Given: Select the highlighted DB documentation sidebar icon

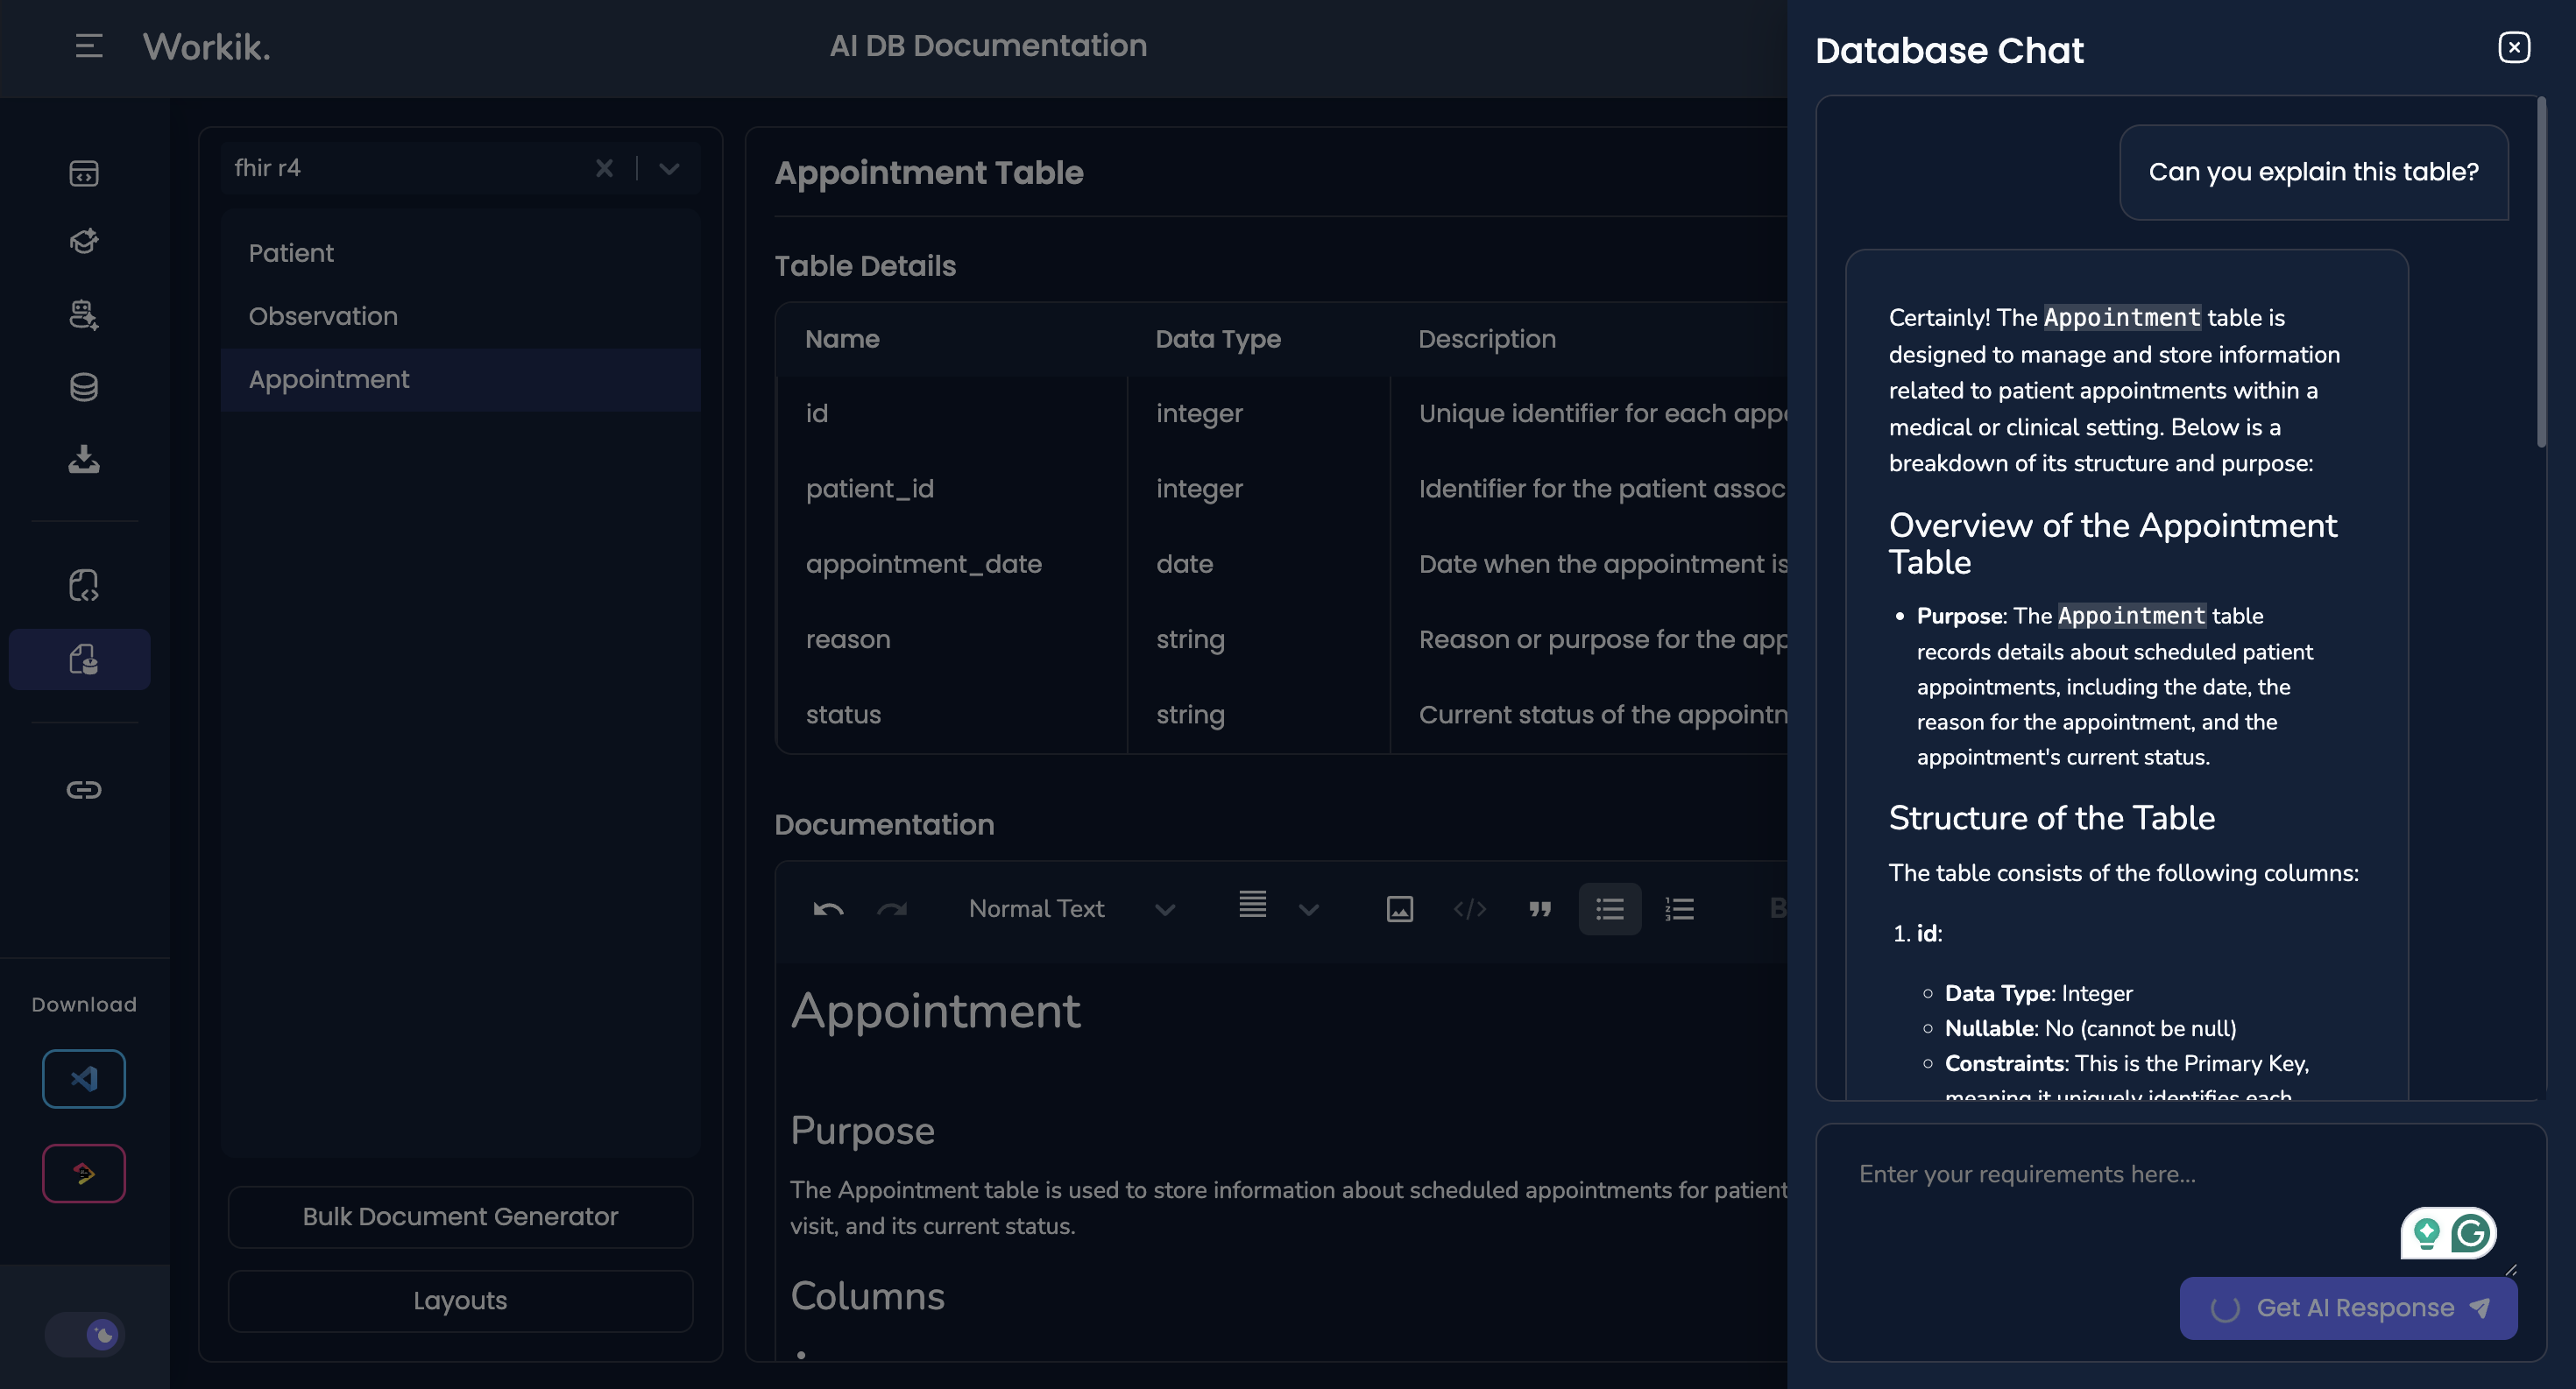Looking at the screenshot, I should click(80, 659).
